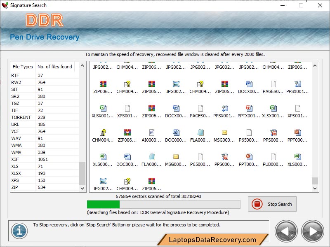The width and height of the screenshot is (330, 247).
Task: Click the back navigation arrow button
Action: point(286,231)
